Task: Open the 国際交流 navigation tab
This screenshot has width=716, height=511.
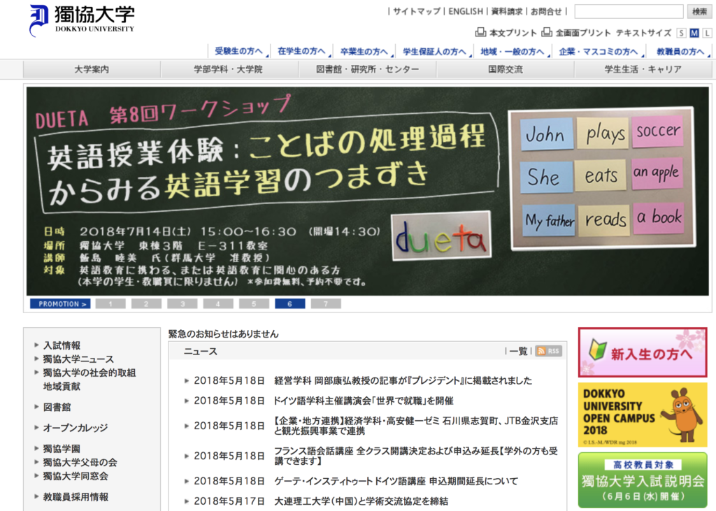Action: point(505,69)
